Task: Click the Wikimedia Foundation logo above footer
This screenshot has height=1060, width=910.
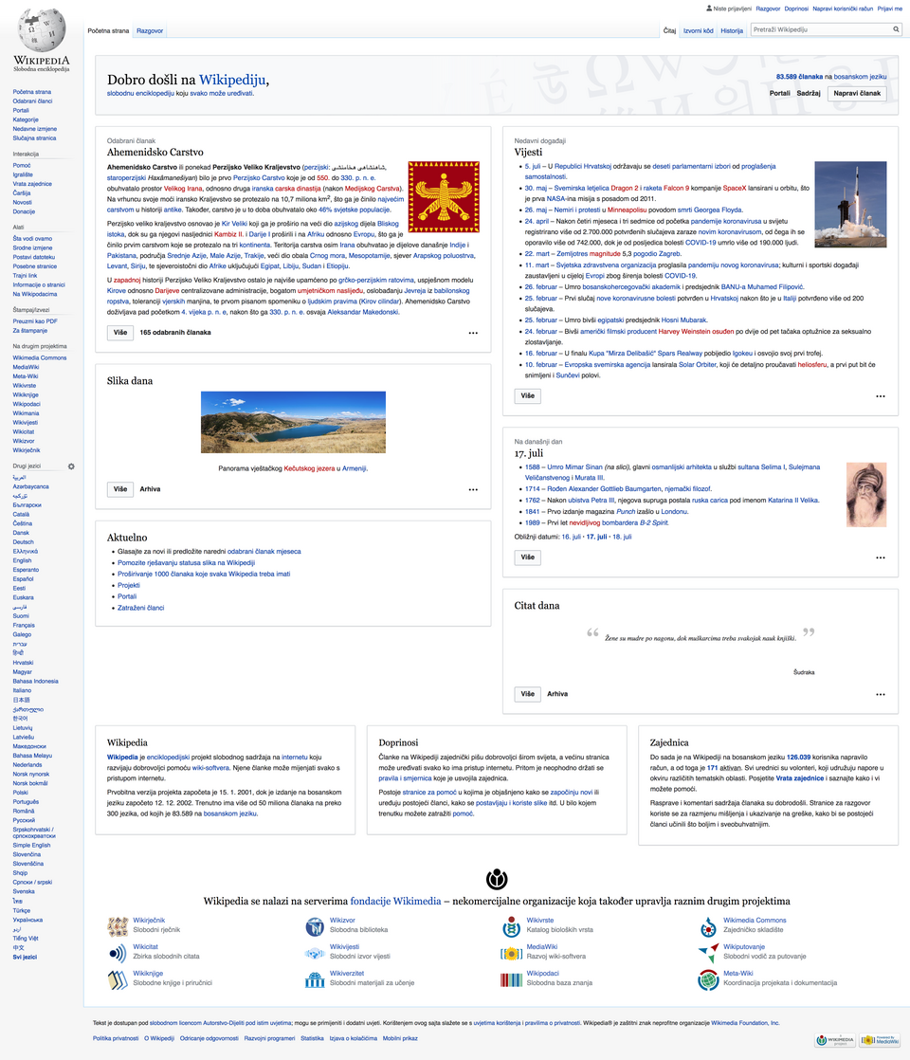Action: click(497, 879)
